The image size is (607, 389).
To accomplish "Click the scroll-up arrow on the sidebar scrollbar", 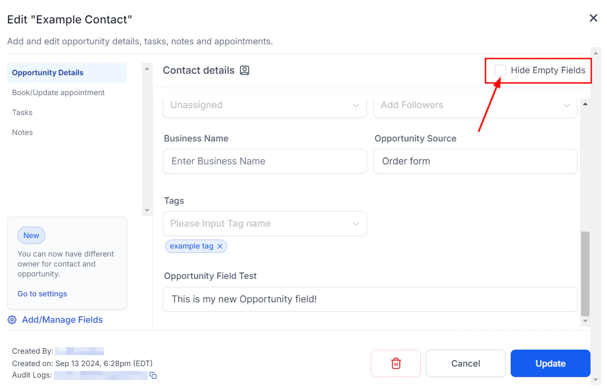I will [146, 69].
